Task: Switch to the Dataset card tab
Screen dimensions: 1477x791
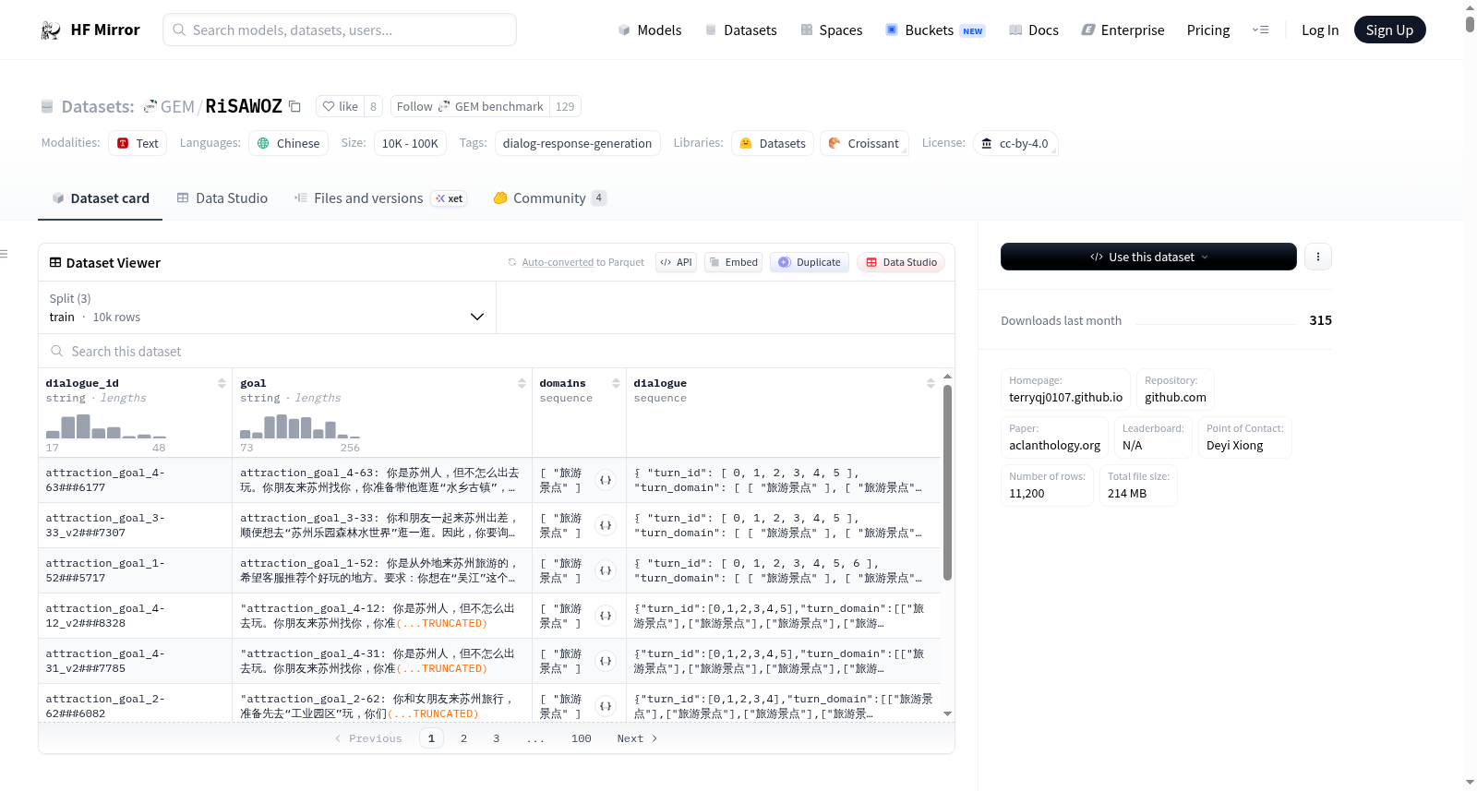Action: 100,198
